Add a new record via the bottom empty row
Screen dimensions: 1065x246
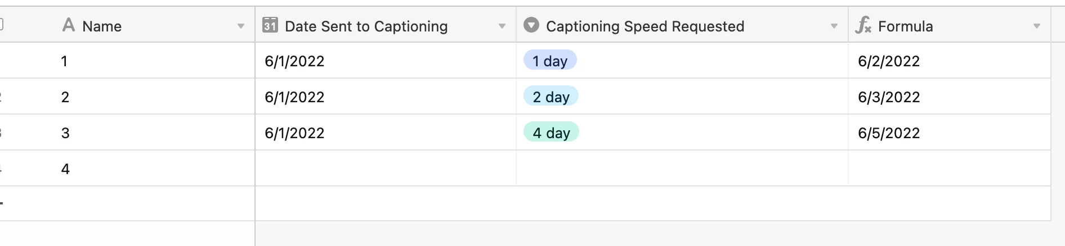[525, 203]
